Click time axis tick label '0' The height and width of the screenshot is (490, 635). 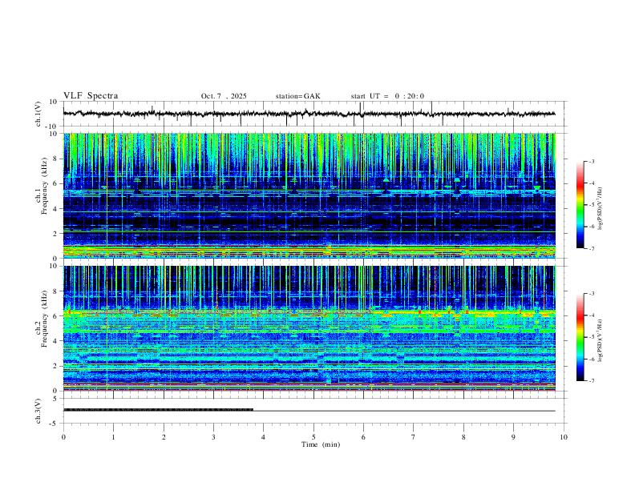tap(63, 437)
